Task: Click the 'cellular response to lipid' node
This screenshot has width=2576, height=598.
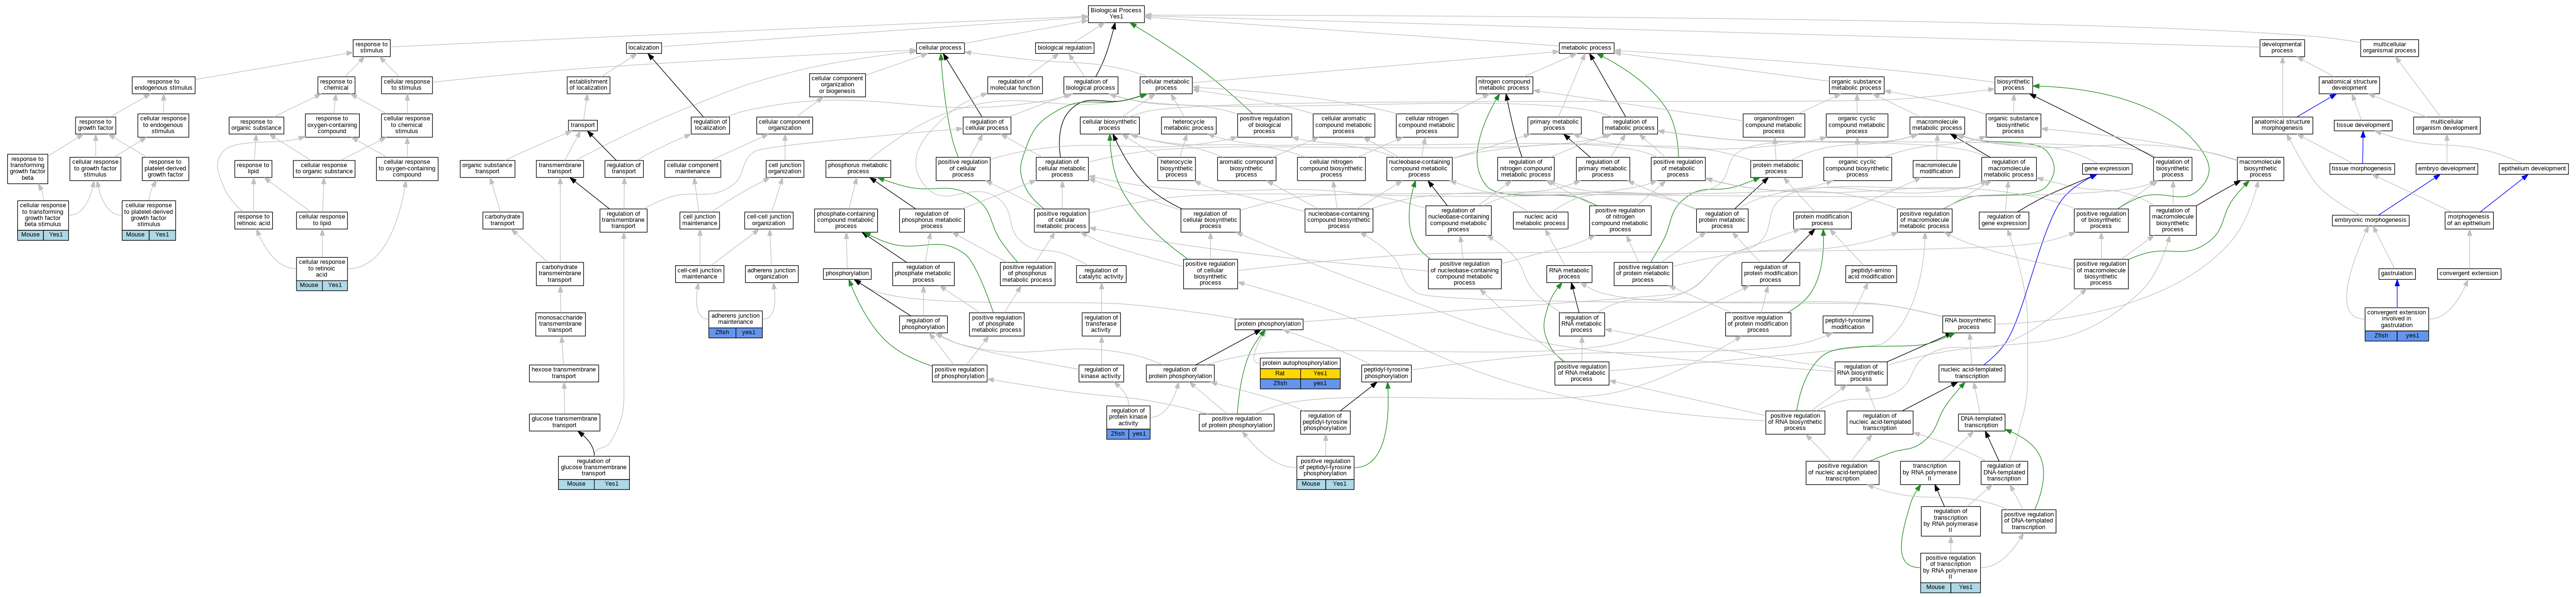Action: (322, 220)
